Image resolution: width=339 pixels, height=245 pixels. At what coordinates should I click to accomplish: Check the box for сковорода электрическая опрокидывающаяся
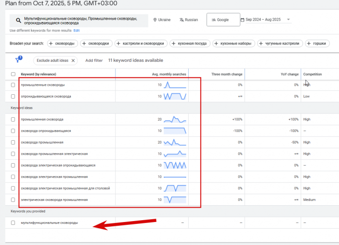[13, 165]
